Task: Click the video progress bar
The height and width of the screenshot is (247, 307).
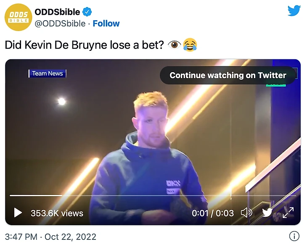Action: click(x=153, y=195)
